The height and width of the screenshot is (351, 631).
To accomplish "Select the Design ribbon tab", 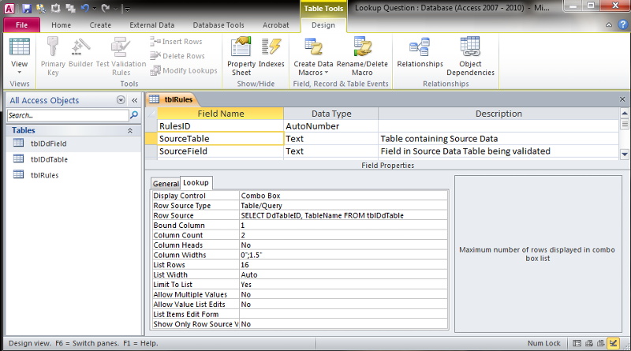I will point(323,25).
